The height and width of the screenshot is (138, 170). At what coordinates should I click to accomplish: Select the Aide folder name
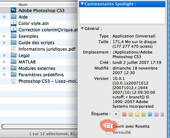23,17
